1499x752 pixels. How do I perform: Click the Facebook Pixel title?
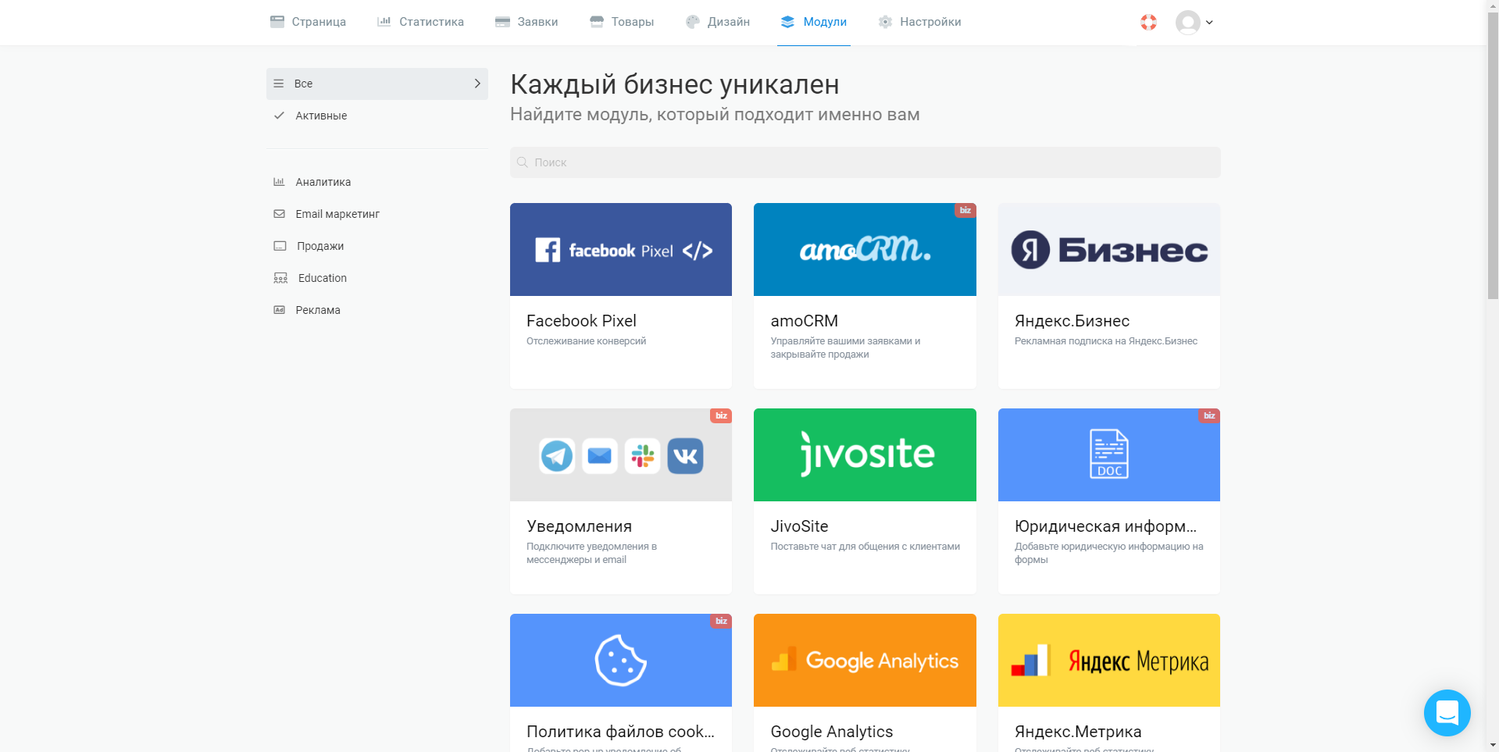(581, 321)
